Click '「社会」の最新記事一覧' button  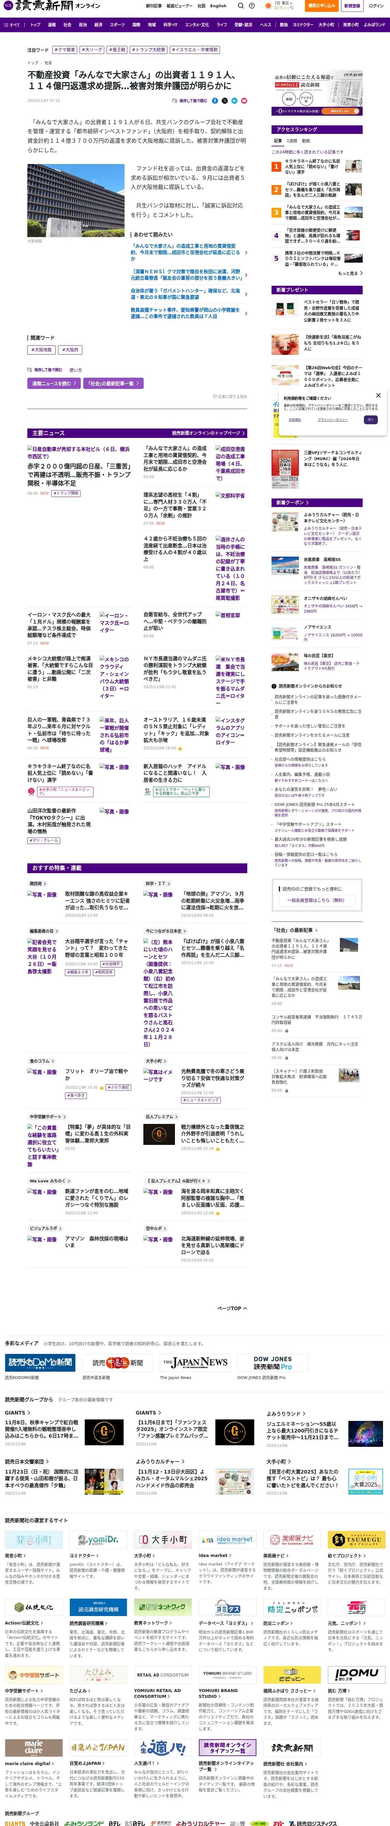tap(113, 383)
